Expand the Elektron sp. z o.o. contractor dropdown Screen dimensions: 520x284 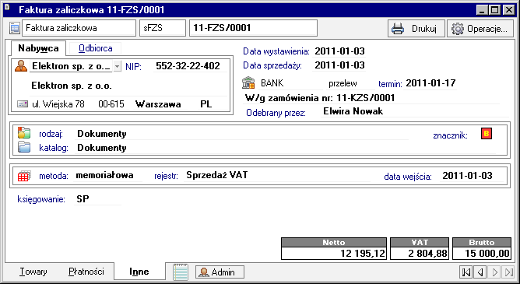click(118, 66)
